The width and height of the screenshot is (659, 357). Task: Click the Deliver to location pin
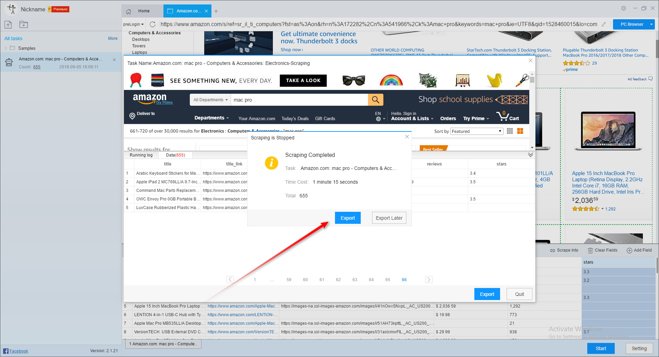132,116
